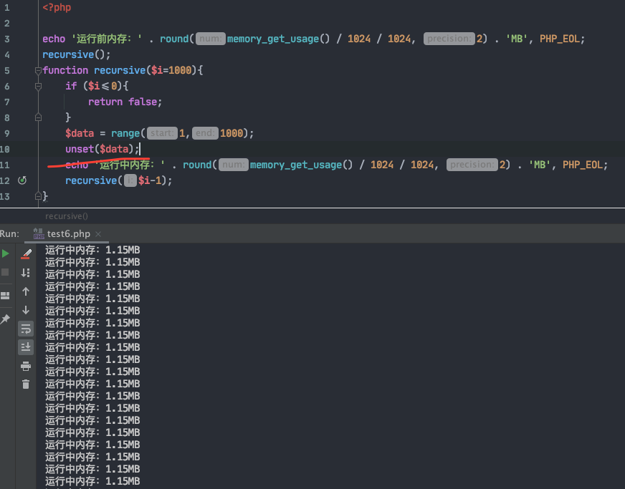Click the Clear All trash icon
This screenshot has width=625, height=489.
26,384
